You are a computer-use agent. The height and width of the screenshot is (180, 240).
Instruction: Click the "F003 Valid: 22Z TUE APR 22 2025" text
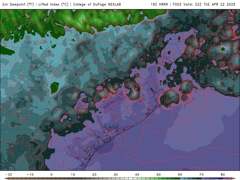(204, 4)
